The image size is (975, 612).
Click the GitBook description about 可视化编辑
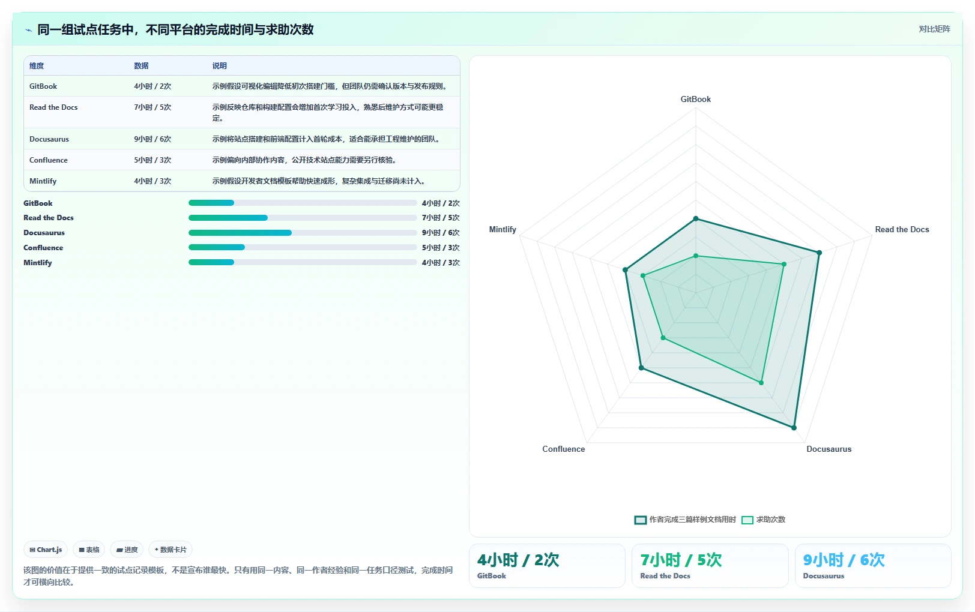click(x=331, y=86)
